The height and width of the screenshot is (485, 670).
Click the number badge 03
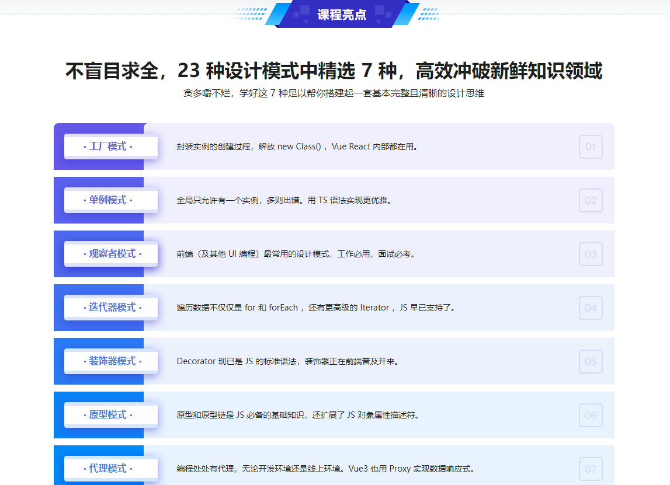(591, 254)
